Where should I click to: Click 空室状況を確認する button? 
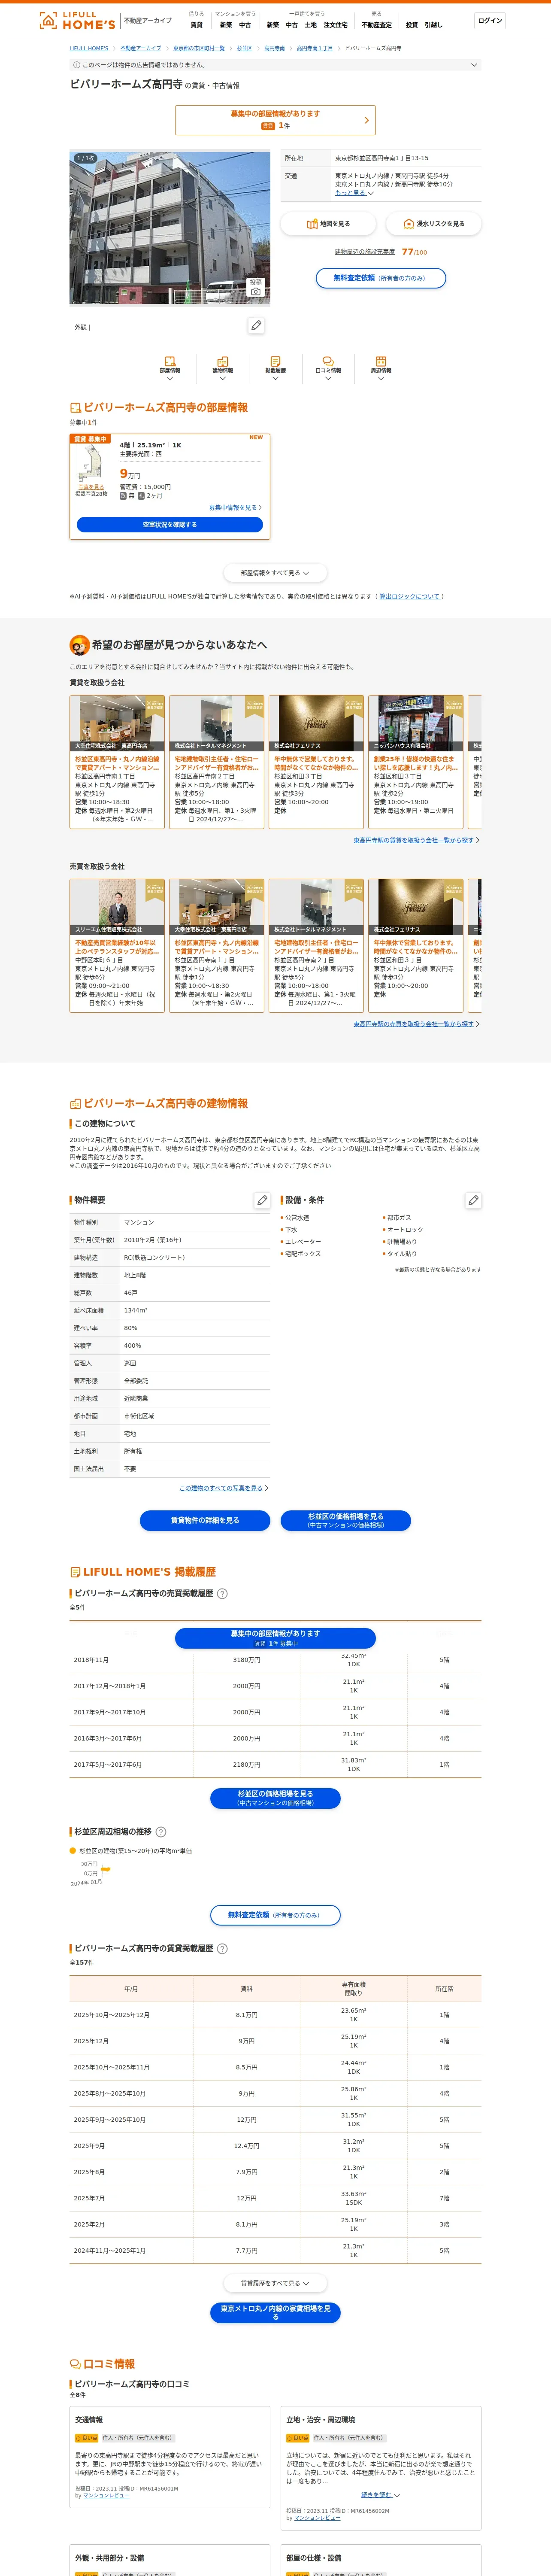click(x=170, y=524)
